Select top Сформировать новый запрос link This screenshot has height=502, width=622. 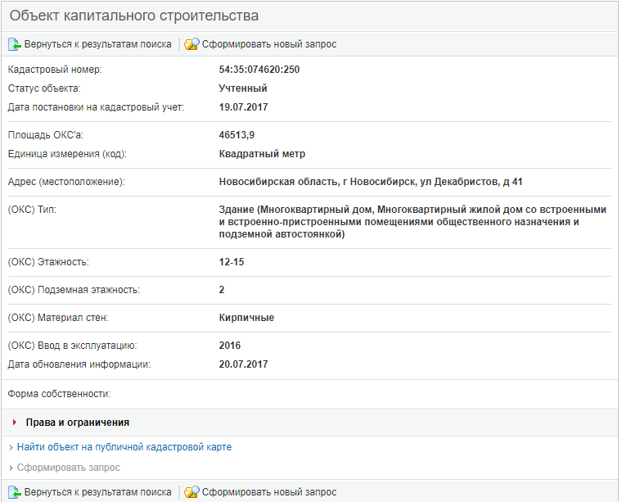click(269, 44)
